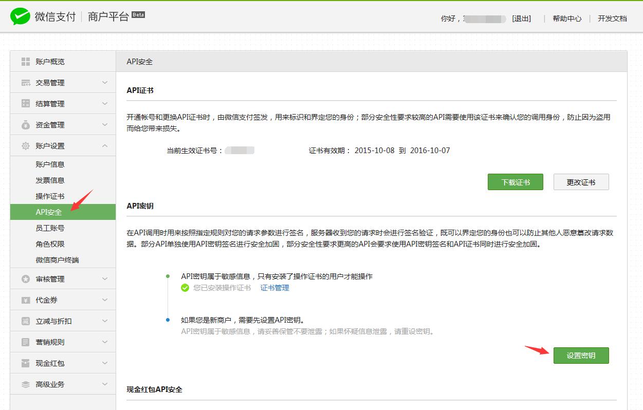Screen dimensions: 643x410
Task: Expand the 高级业务 section chevron
Action: tap(105, 384)
